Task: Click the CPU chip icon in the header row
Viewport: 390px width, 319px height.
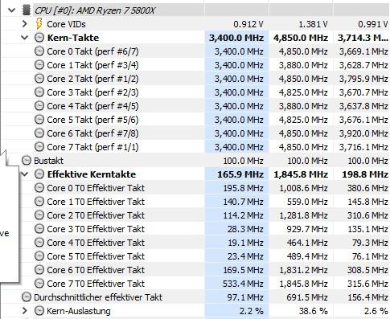Action: coord(27,10)
